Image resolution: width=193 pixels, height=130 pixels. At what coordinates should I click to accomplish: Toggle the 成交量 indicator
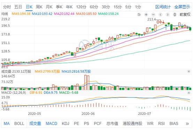35,123
